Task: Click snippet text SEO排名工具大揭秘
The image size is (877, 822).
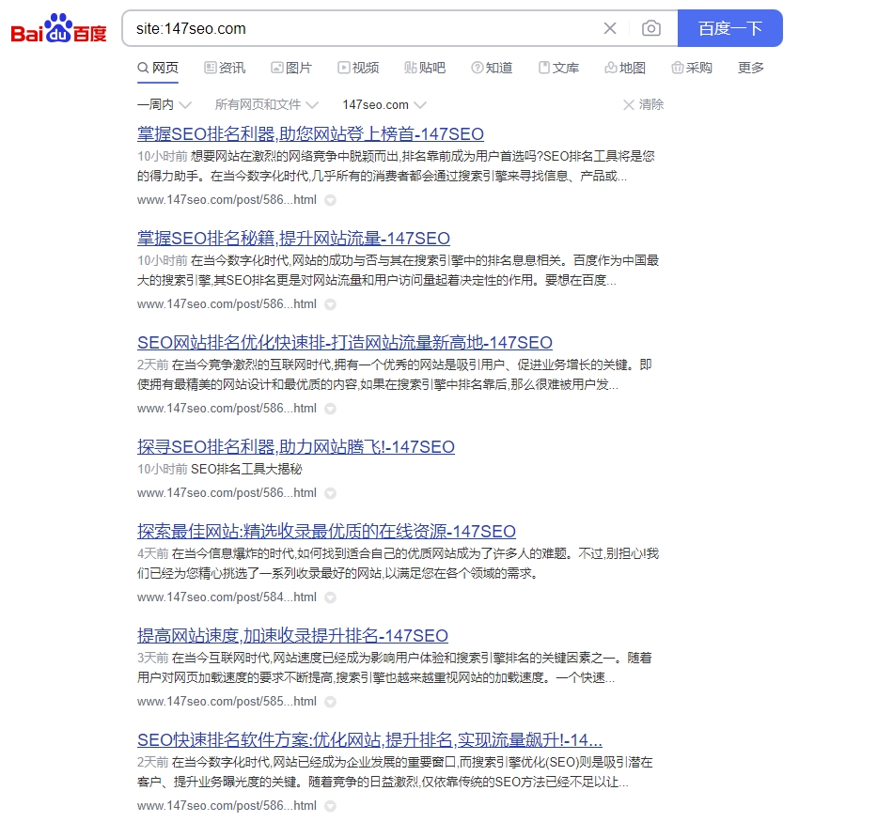Action: 246,470
